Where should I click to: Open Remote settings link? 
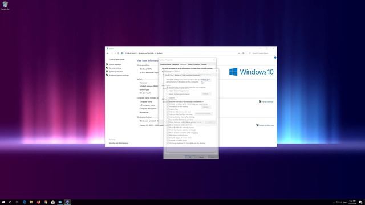115,68
